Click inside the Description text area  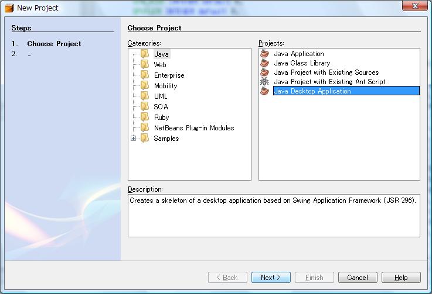[274, 216]
